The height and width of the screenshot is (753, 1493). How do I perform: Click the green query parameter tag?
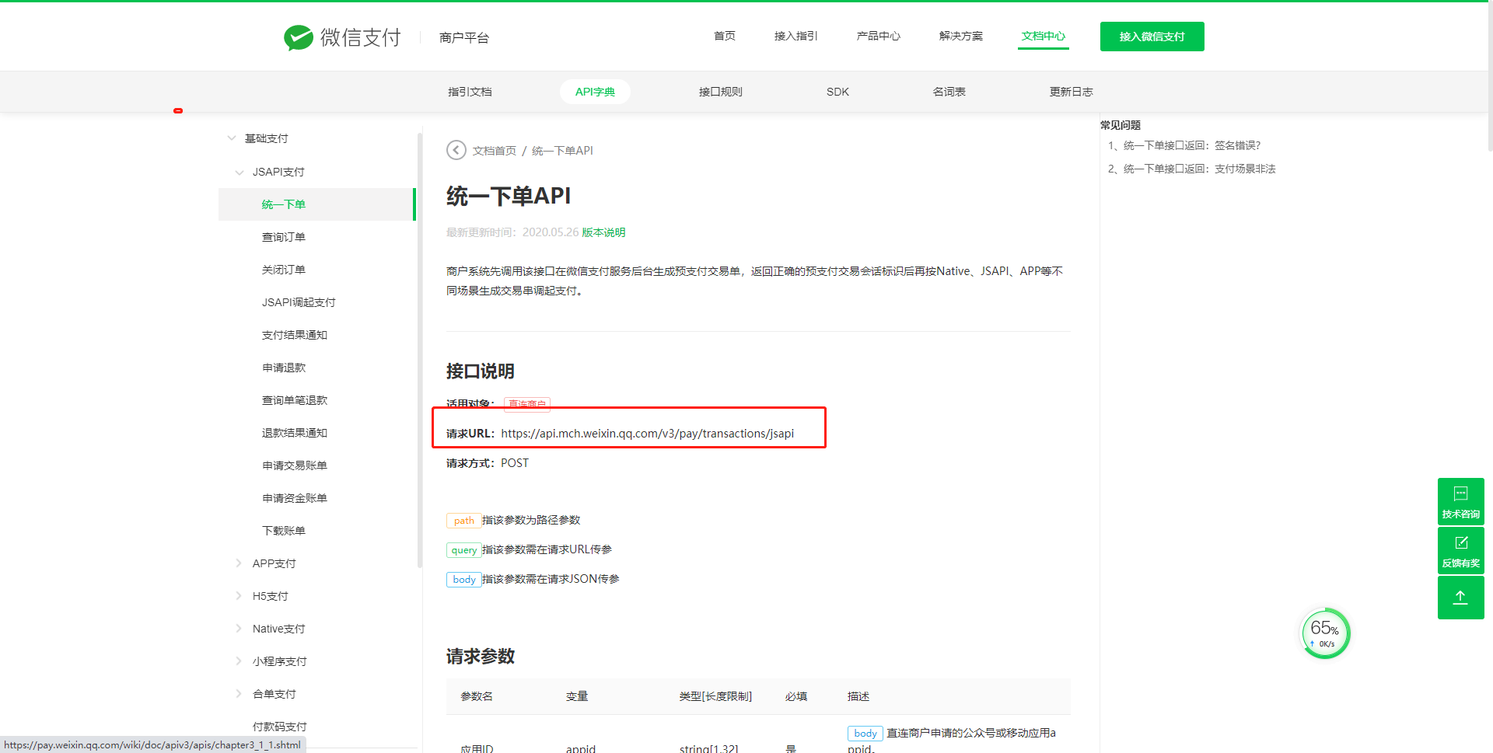pos(463,550)
